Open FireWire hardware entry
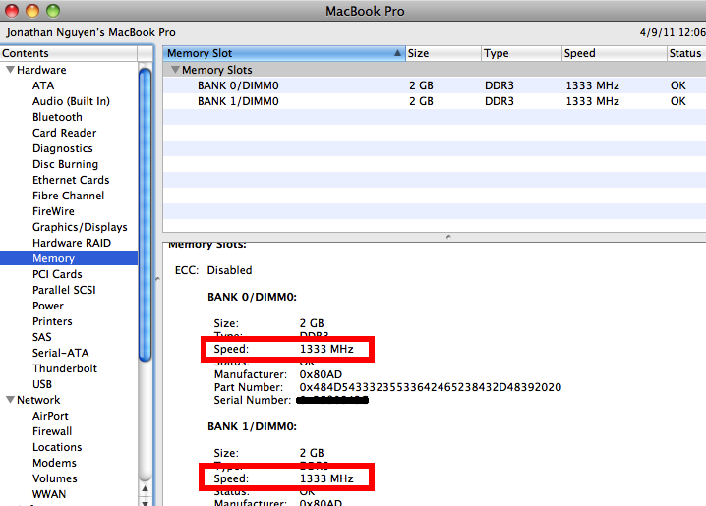706x506 pixels. (x=53, y=211)
